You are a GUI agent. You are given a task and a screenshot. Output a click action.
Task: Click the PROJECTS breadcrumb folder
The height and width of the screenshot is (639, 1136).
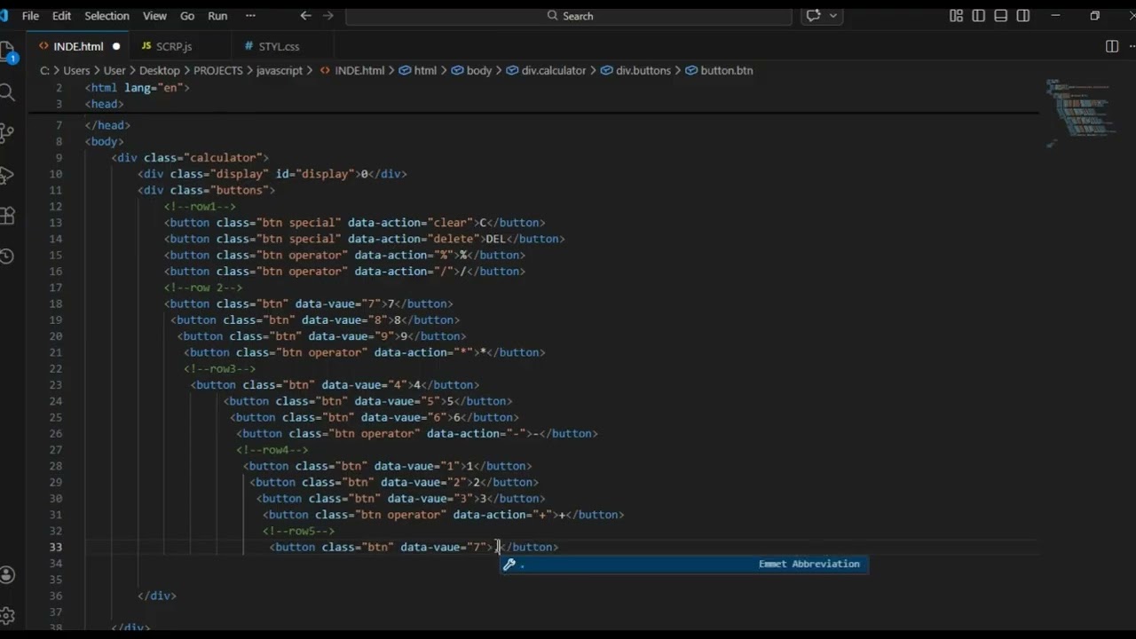tap(218, 70)
